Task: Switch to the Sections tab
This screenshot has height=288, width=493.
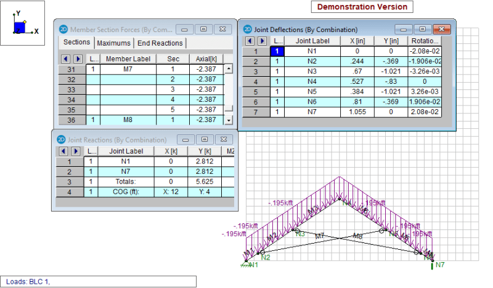Action: pyautogui.click(x=76, y=42)
